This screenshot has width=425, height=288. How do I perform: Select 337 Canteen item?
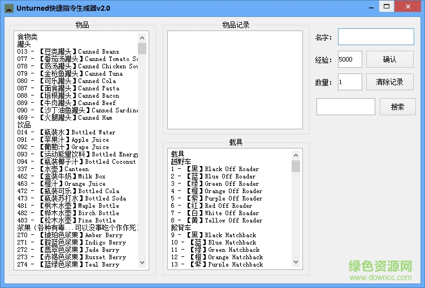tap(53, 169)
